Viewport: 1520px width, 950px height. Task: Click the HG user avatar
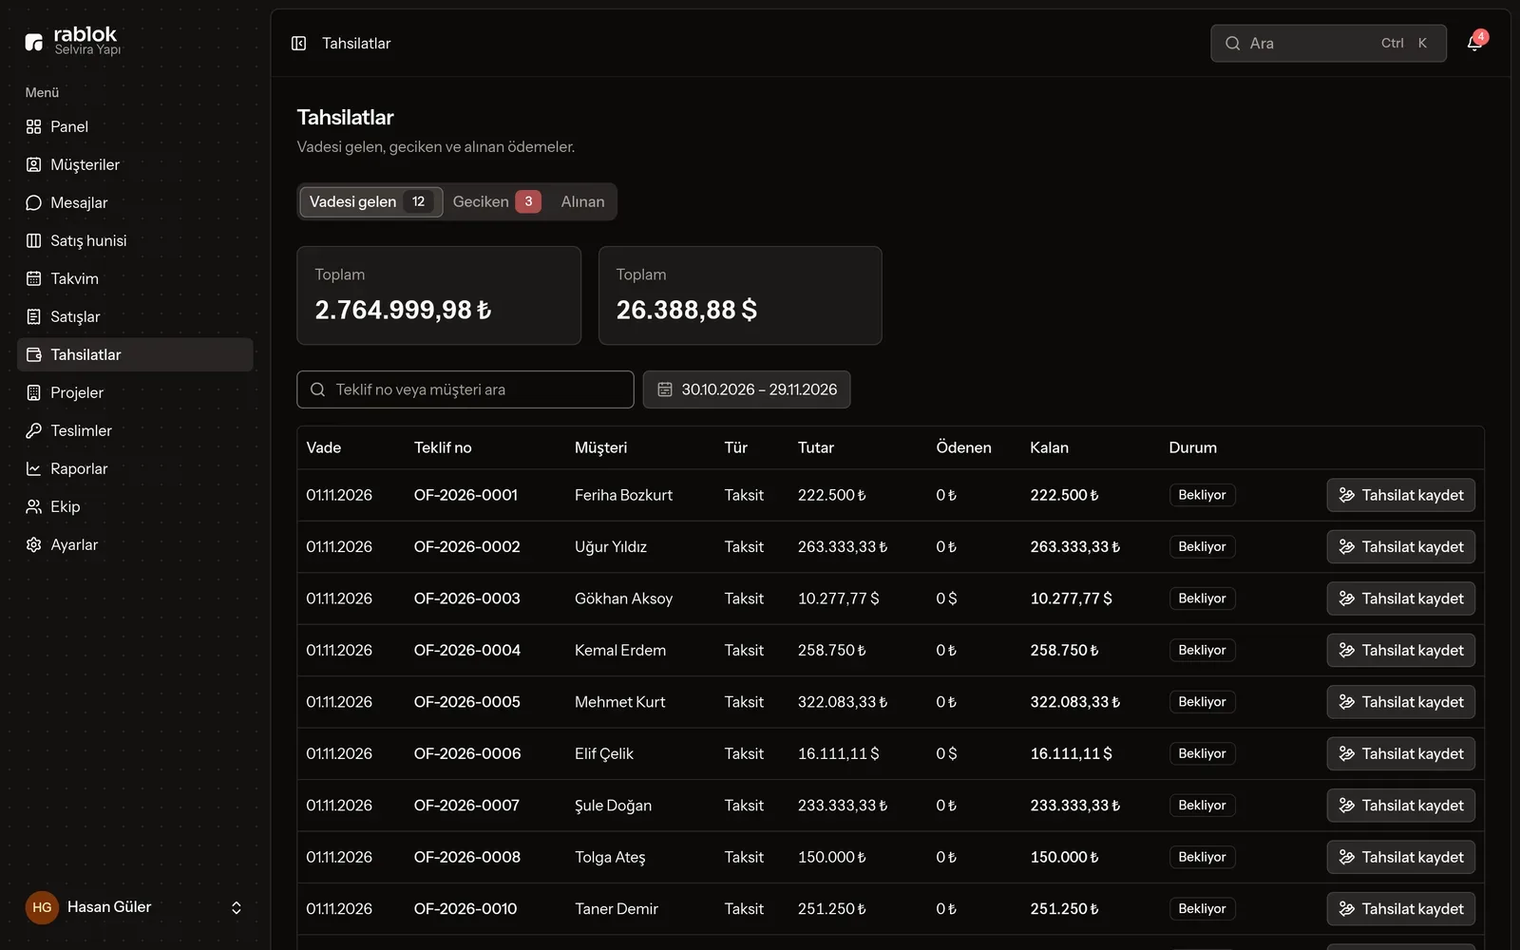tap(42, 907)
